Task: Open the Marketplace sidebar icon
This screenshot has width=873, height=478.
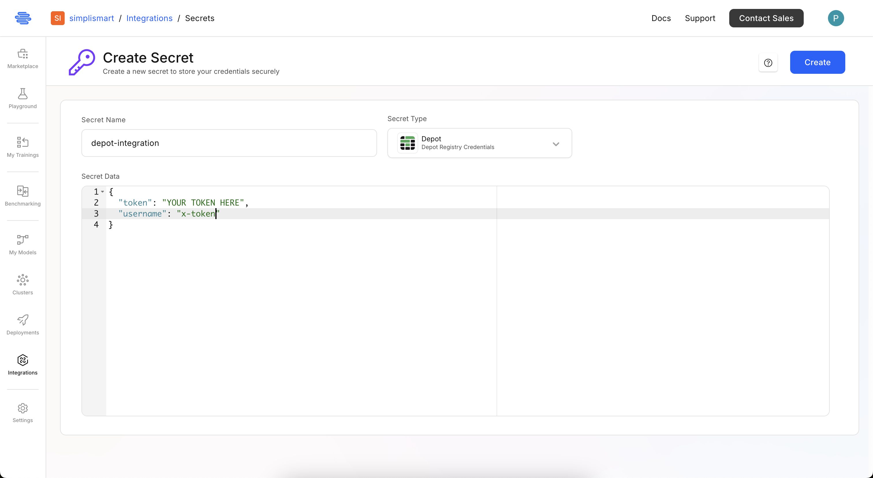Action: coord(23,54)
